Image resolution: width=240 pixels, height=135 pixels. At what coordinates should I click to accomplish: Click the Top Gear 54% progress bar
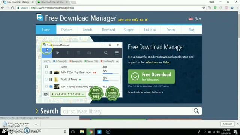pyautogui.click(x=111, y=73)
